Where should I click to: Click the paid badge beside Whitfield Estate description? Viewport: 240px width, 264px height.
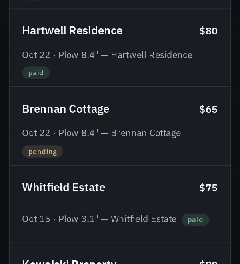[195, 220]
